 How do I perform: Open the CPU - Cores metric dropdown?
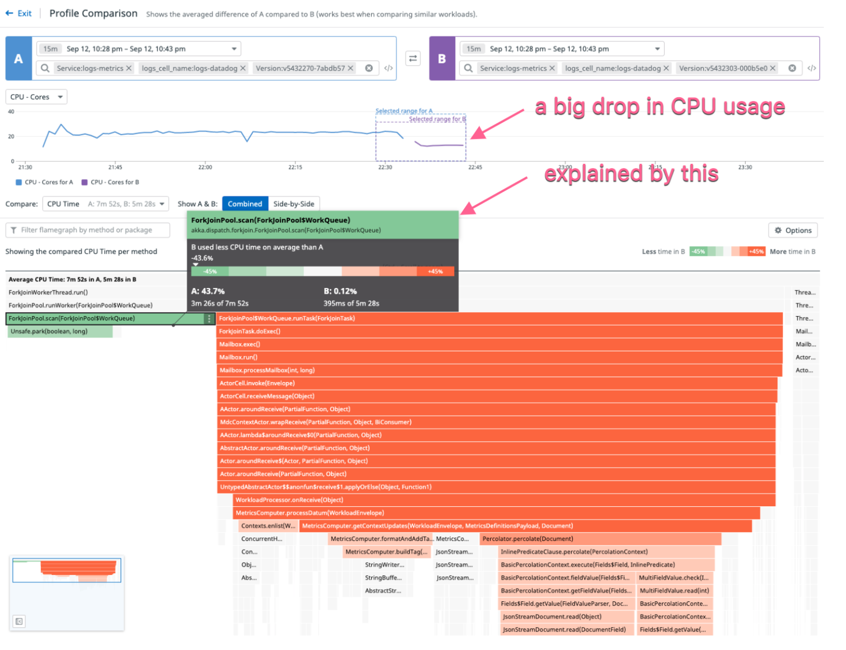click(36, 97)
